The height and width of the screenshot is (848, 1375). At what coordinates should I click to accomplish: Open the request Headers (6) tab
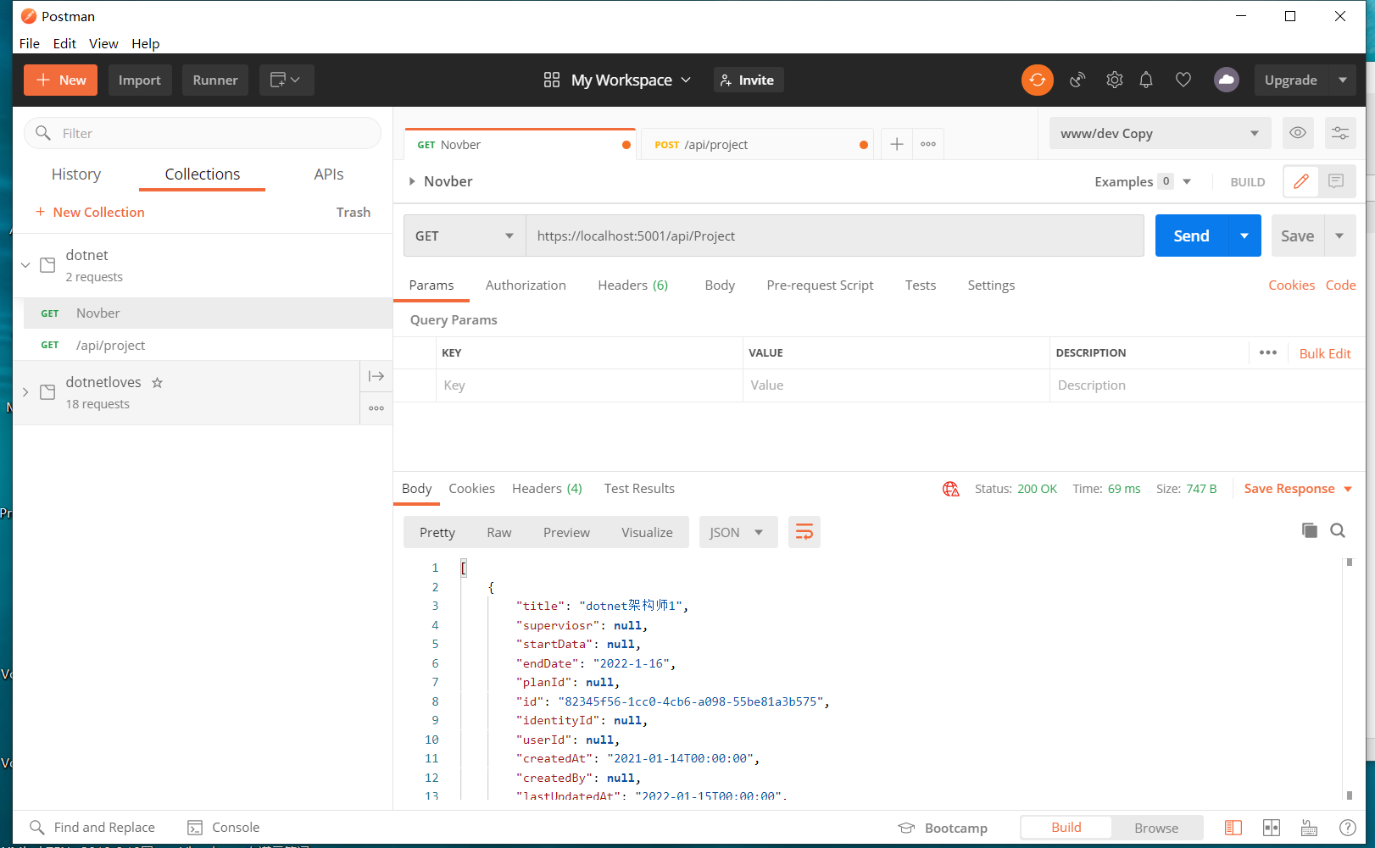[x=633, y=285]
